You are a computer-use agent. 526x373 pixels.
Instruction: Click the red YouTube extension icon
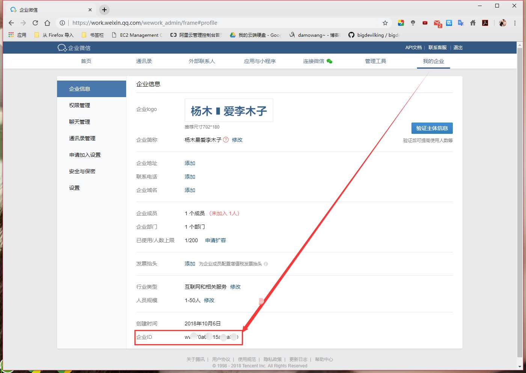[425, 23]
